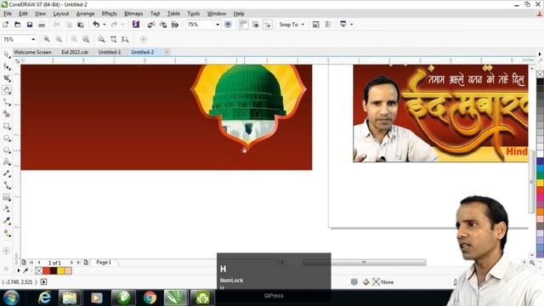Viewport: 544px width, 306px height.
Task: Select the Drop Shadow tool
Action: [7, 197]
